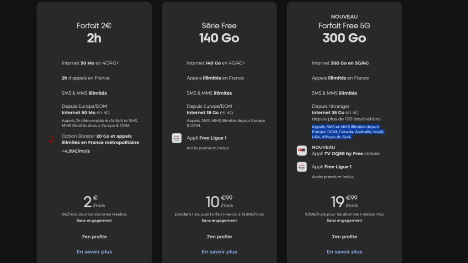This screenshot has width=468, height=263.
Task: Click the red Option Booster sparkle icon
Action: [52, 138]
